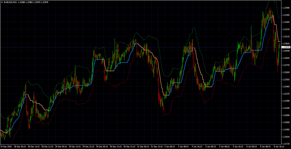Click the horizontal current-price line on chart

(x=141, y=47)
